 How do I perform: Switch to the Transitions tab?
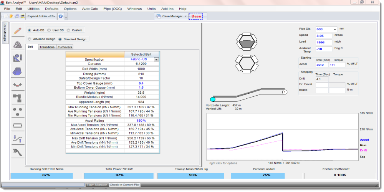(x=47, y=47)
